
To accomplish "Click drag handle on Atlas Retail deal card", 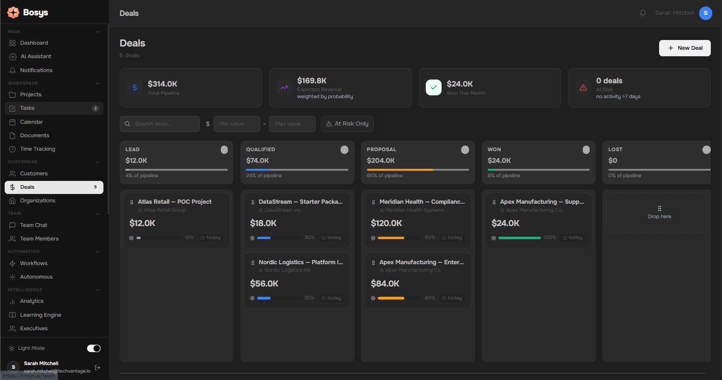I will coord(132,202).
